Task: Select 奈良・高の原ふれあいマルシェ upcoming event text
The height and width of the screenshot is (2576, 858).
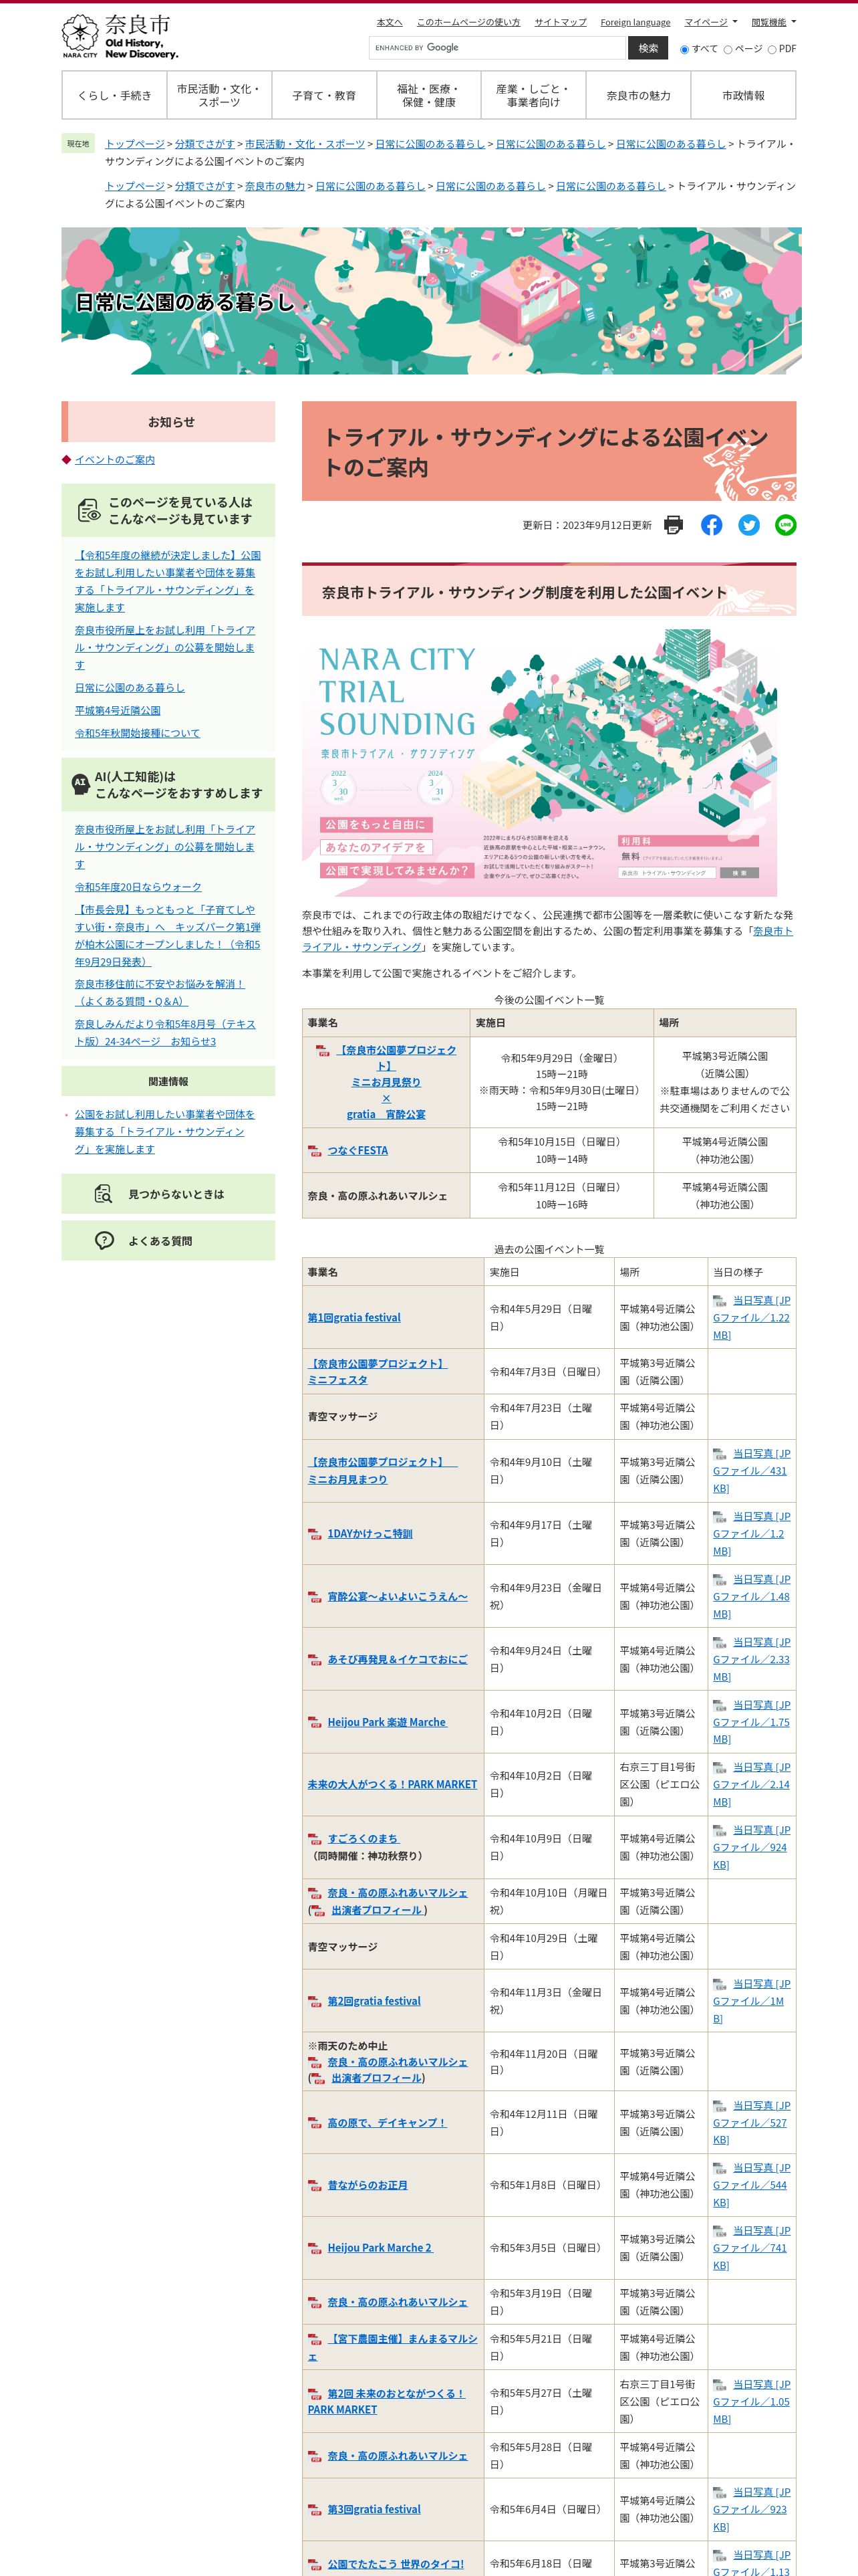Action: point(378,1196)
